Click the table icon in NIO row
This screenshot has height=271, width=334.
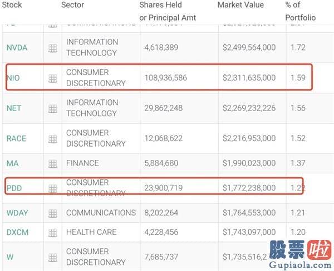[53, 79]
